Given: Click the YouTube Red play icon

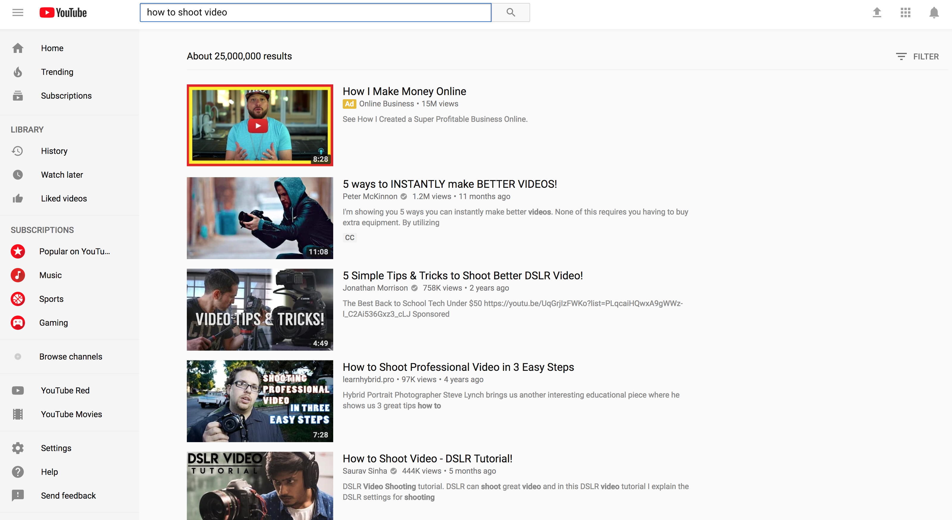Looking at the screenshot, I should coord(18,390).
